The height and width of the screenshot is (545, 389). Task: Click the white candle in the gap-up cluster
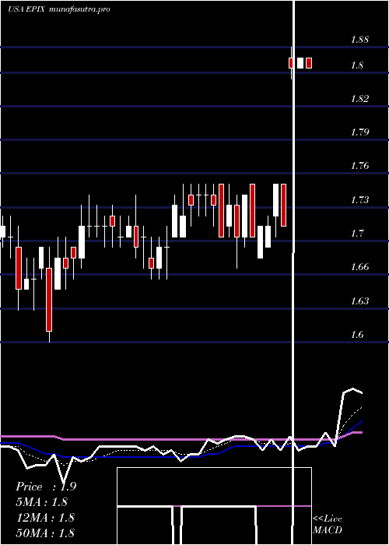click(x=300, y=63)
